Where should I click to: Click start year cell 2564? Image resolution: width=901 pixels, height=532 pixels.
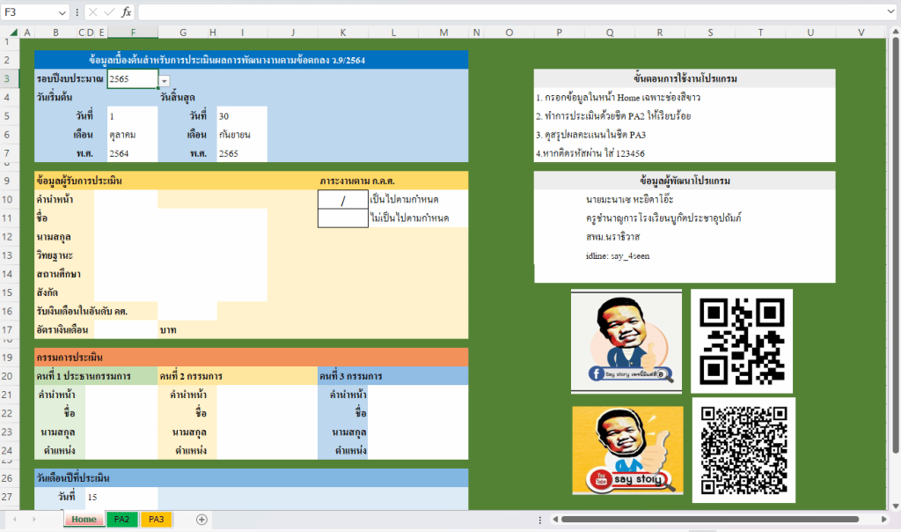coord(132,153)
